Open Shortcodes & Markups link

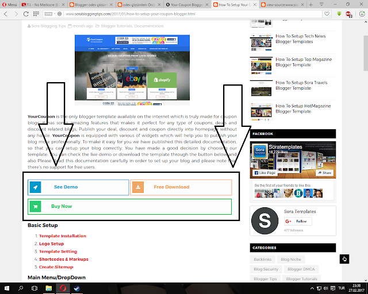(64, 259)
